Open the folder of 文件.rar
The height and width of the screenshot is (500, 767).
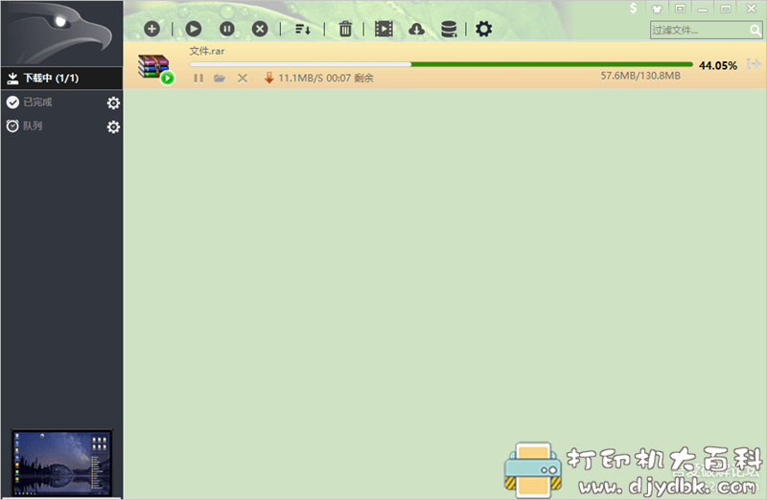pos(220,79)
